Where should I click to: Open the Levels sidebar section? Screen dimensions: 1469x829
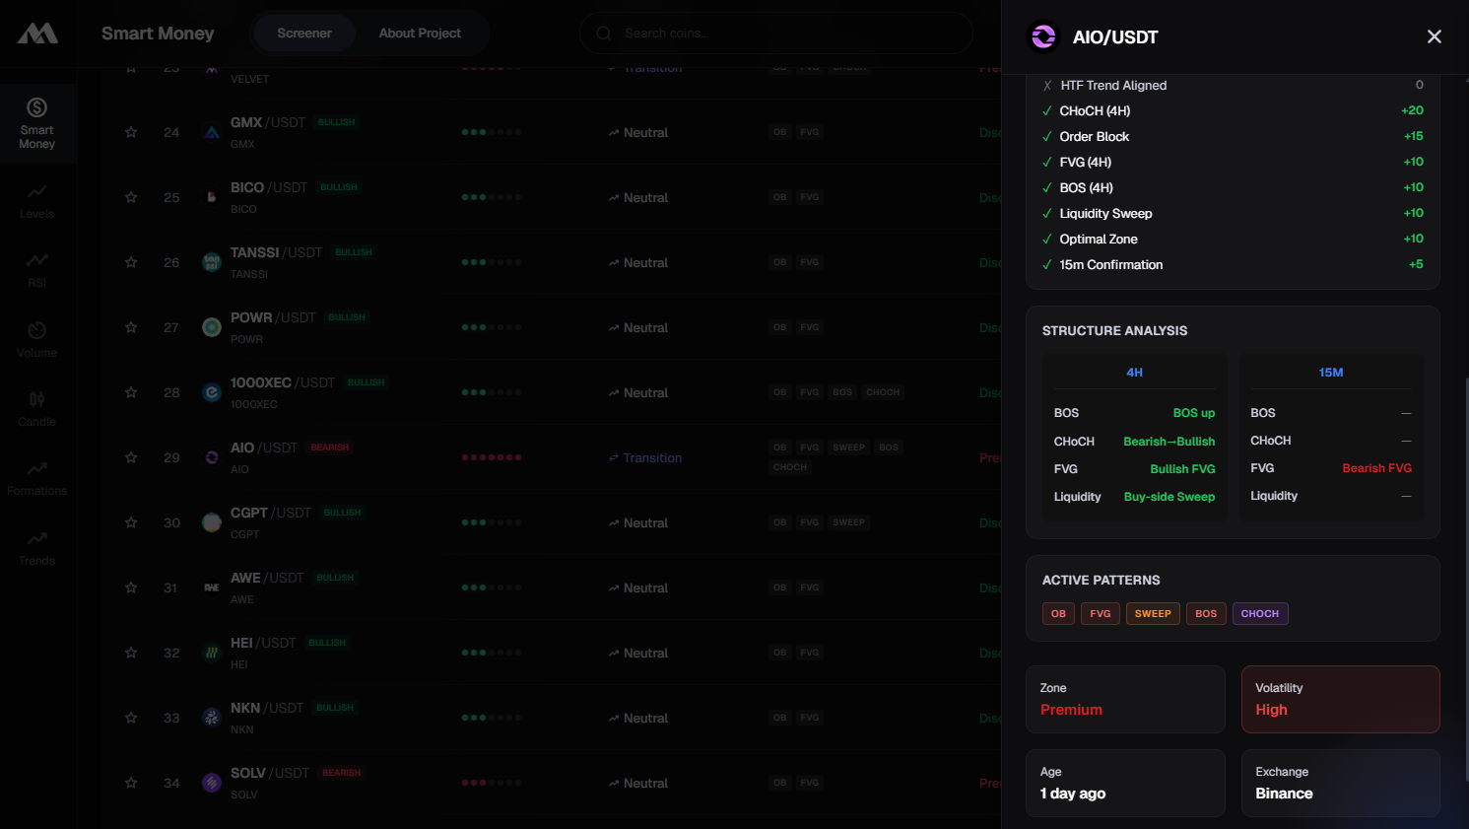coord(37,200)
